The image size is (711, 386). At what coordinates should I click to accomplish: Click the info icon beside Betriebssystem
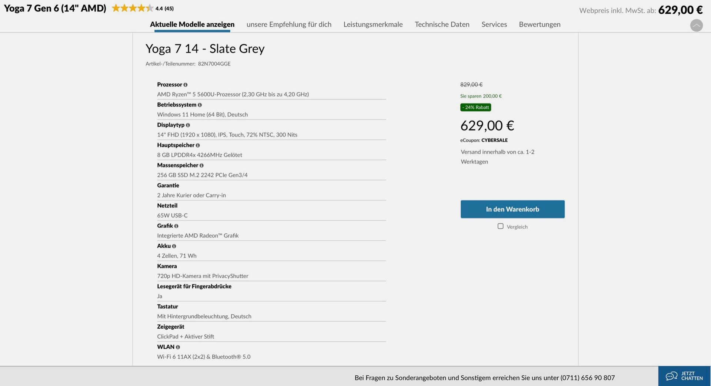[x=200, y=105]
